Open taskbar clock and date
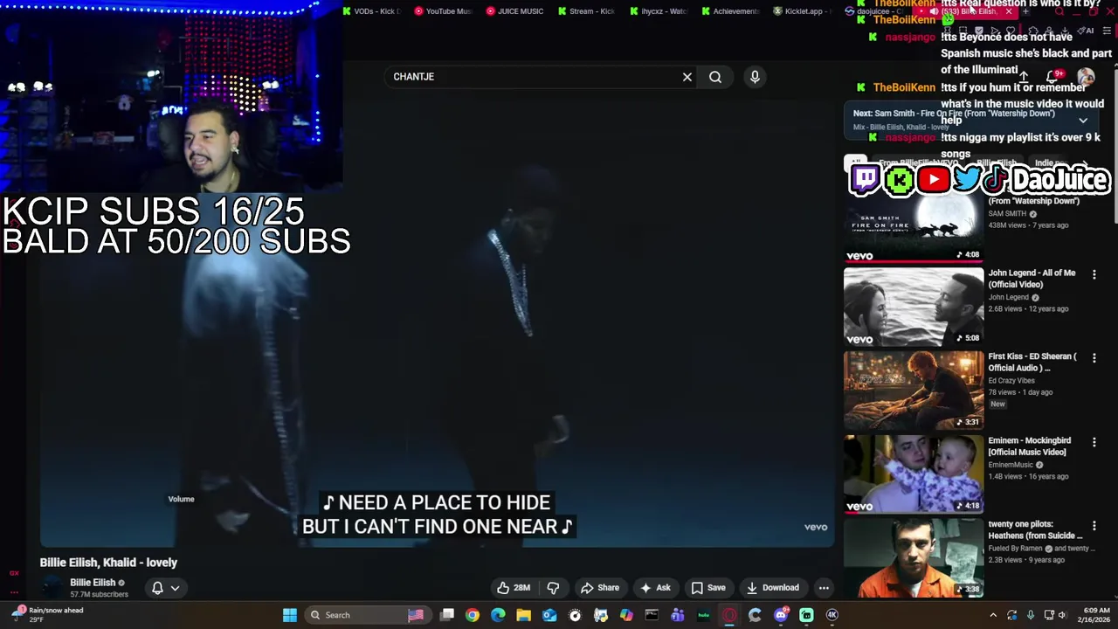 pyautogui.click(x=1095, y=615)
